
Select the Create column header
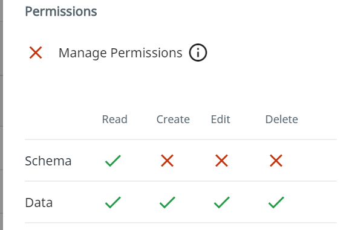[173, 120]
